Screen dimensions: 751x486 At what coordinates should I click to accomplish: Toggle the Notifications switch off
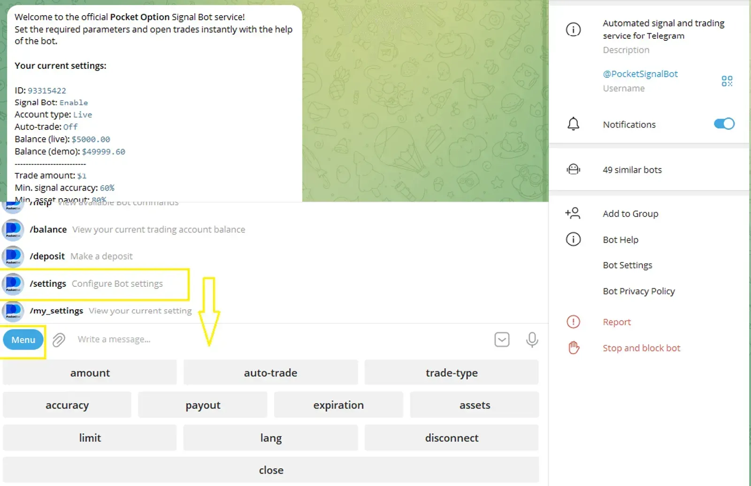(x=724, y=124)
